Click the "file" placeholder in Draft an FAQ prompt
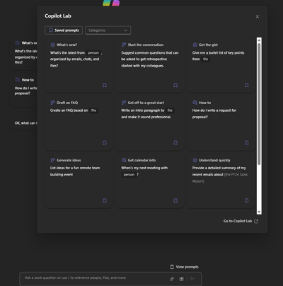 pos(93,110)
